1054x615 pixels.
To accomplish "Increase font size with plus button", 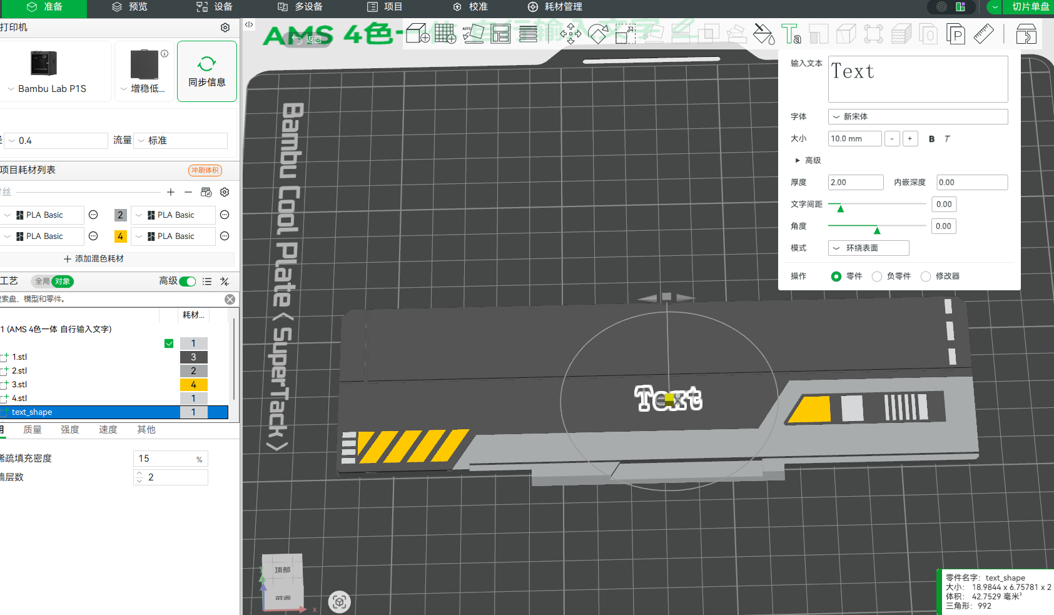I will (910, 139).
